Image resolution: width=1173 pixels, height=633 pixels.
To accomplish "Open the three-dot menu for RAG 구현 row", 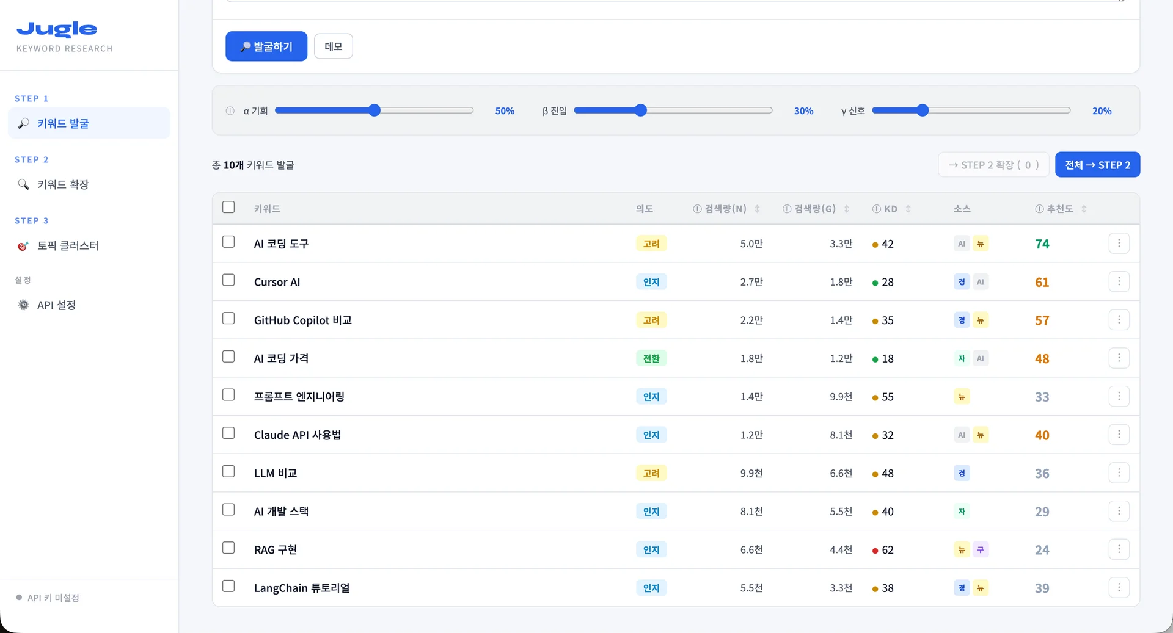I will pos(1119,549).
